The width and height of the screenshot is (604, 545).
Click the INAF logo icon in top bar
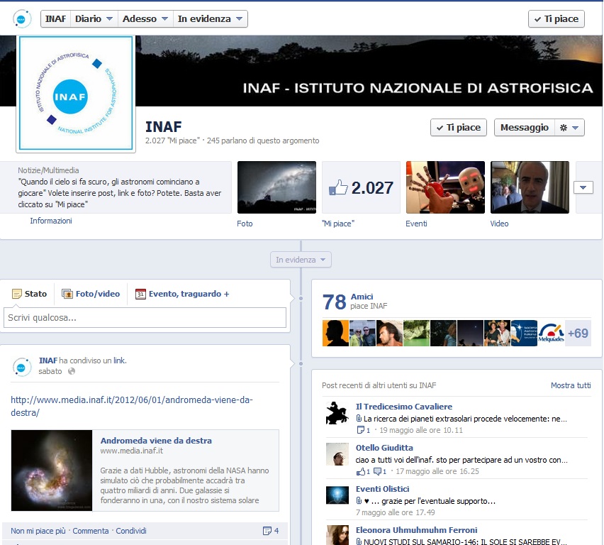pos(22,19)
